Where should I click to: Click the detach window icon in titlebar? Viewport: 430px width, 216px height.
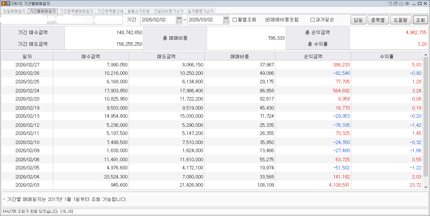tap(390, 3)
